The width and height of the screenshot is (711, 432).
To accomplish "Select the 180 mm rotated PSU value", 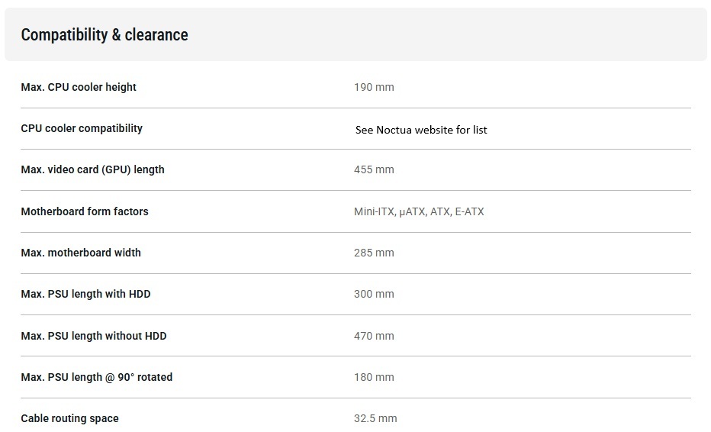I will 374,377.
